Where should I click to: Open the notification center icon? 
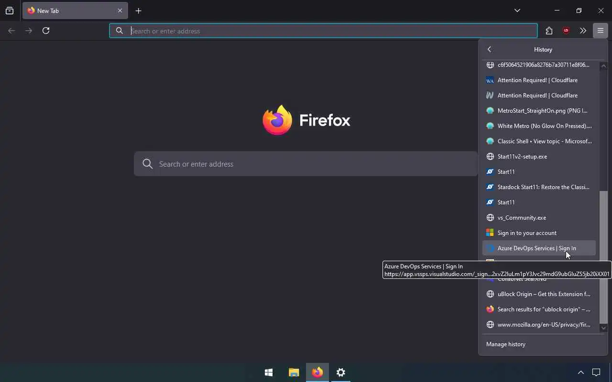tap(596, 372)
